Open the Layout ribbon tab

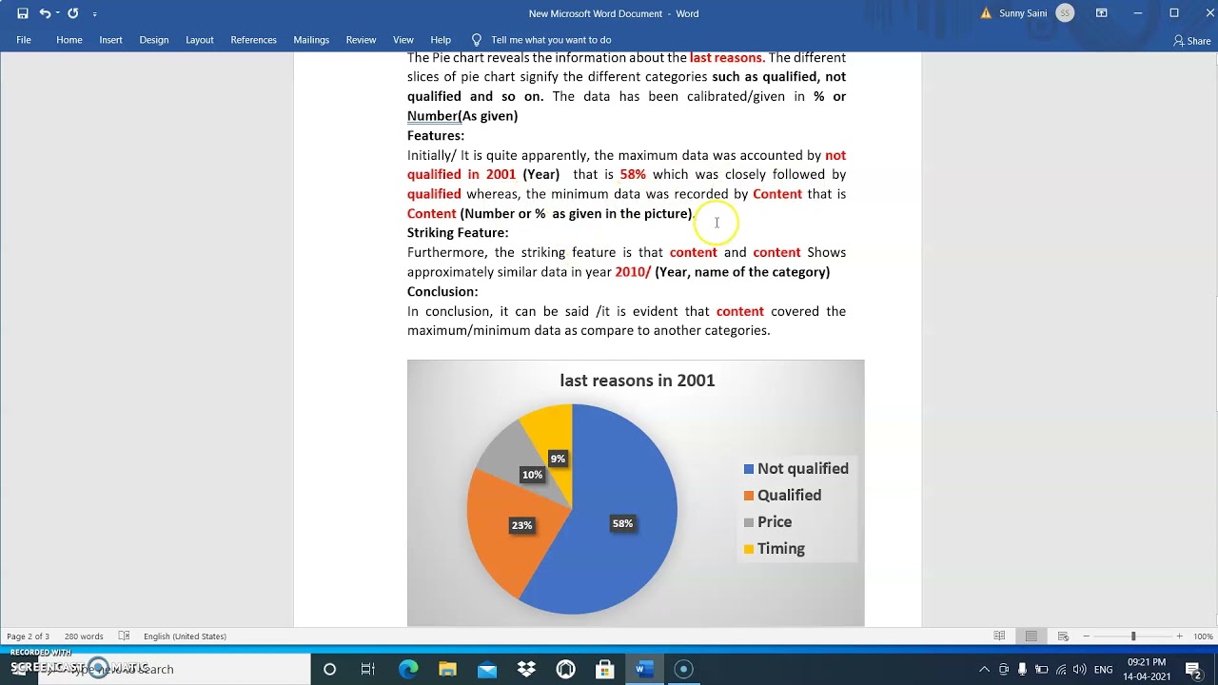tap(199, 40)
